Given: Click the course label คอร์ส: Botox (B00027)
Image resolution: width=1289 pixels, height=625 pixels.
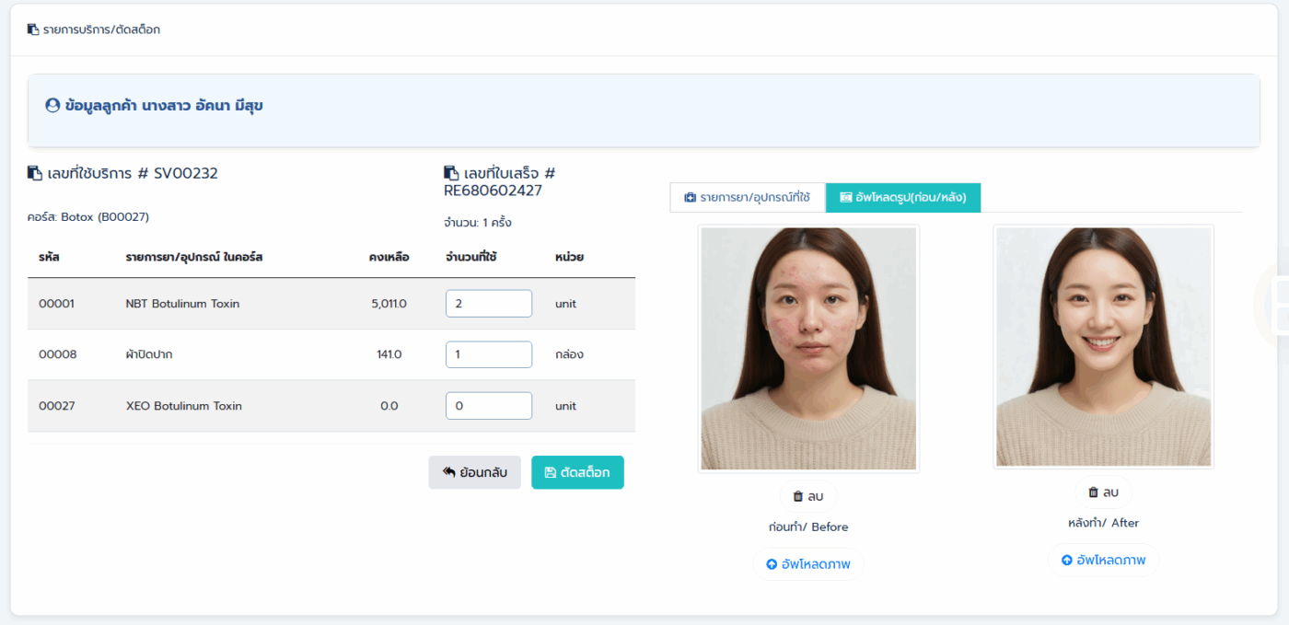Looking at the screenshot, I should pyautogui.click(x=88, y=217).
